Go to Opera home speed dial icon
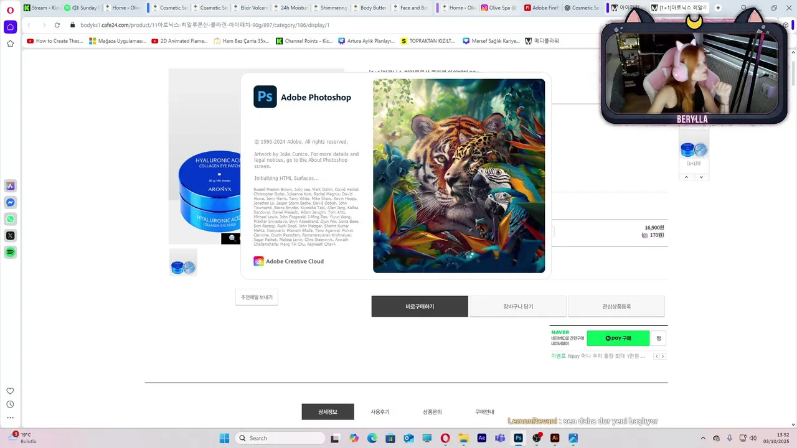The height and width of the screenshot is (448, 797). [10, 27]
